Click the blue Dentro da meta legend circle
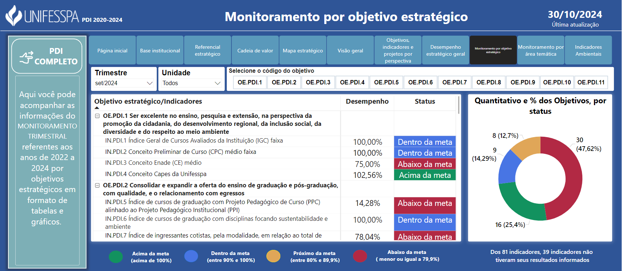 click(x=191, y=256)
